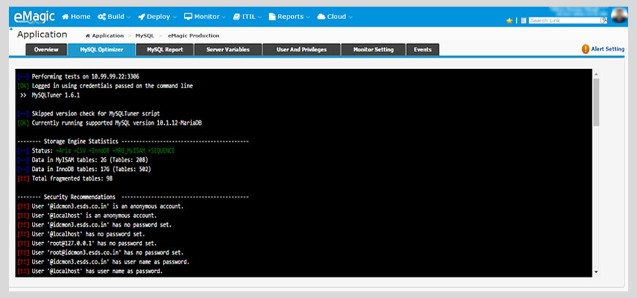Click 'Data in InnoDB tables: 17G' line
The image size is (637, 298).
(x=92, y=169)
